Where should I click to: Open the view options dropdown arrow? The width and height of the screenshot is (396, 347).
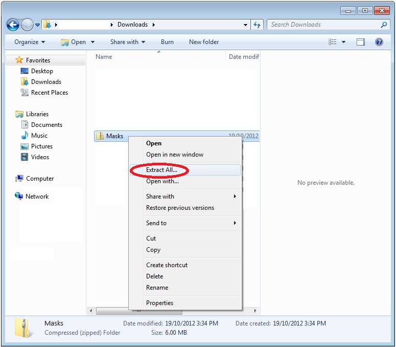[x=343, y=42]
